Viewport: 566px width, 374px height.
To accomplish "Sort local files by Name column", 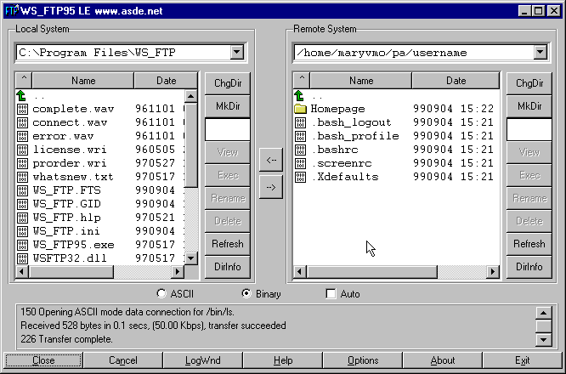I will [x=83, y=80].
